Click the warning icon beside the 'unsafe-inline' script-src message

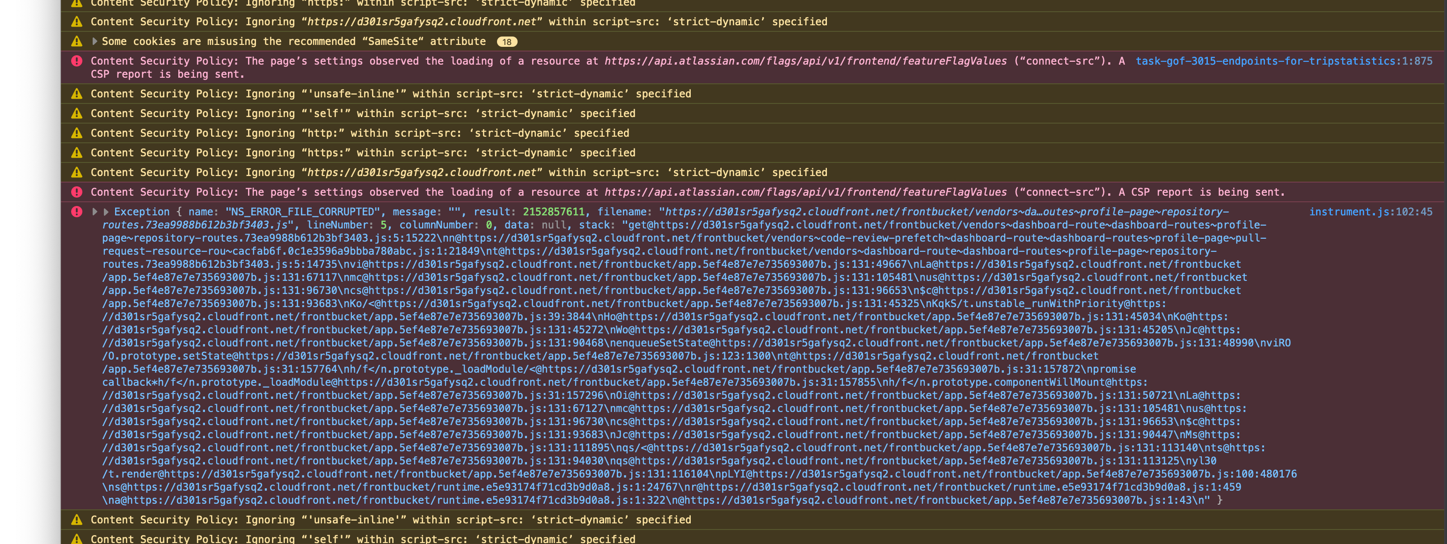click(x=77, y=94)
